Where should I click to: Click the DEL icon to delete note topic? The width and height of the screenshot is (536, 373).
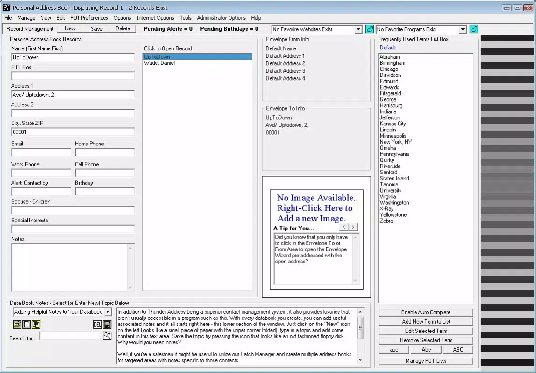97,324
